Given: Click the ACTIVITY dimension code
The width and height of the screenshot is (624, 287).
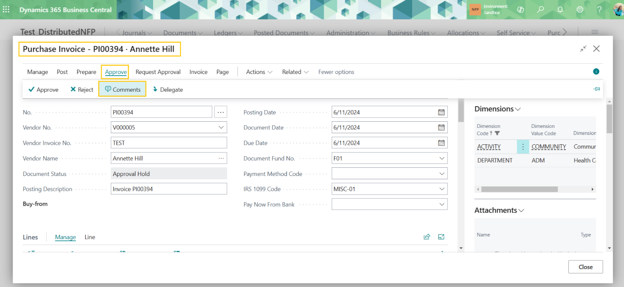Looking at the screenshot, I should click(x=489, y=147).
